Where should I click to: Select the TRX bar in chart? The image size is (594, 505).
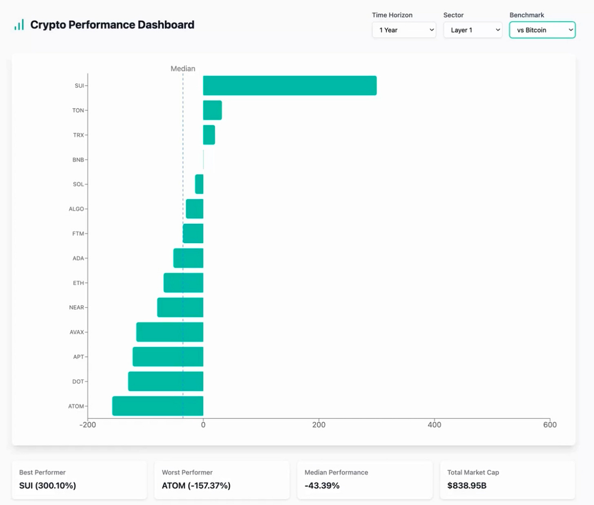209,135
